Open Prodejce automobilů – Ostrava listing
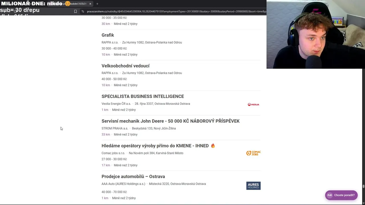This screenshot has height=205, width=365. click(133, 177)
